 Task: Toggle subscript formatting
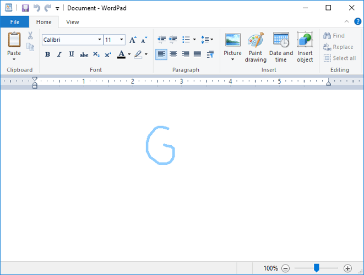(x=96, y=54)
